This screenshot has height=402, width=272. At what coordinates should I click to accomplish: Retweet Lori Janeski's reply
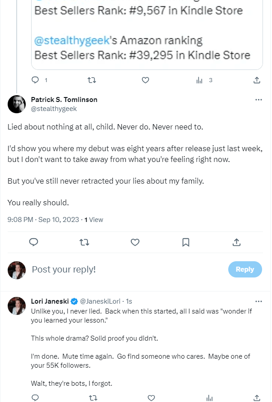[x=93, y=397]
